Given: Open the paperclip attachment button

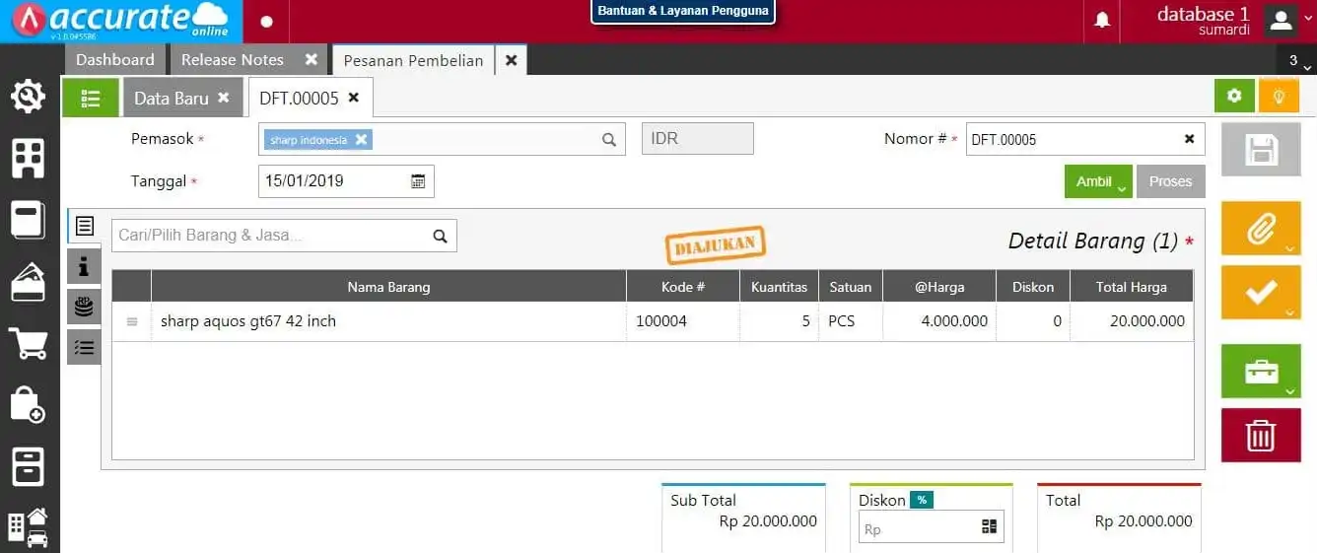Looking at the screenshot, I should [x=1262, y=229].
